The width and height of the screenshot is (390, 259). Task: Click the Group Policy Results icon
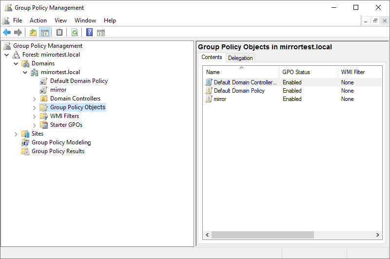click(x=25, y=151)
